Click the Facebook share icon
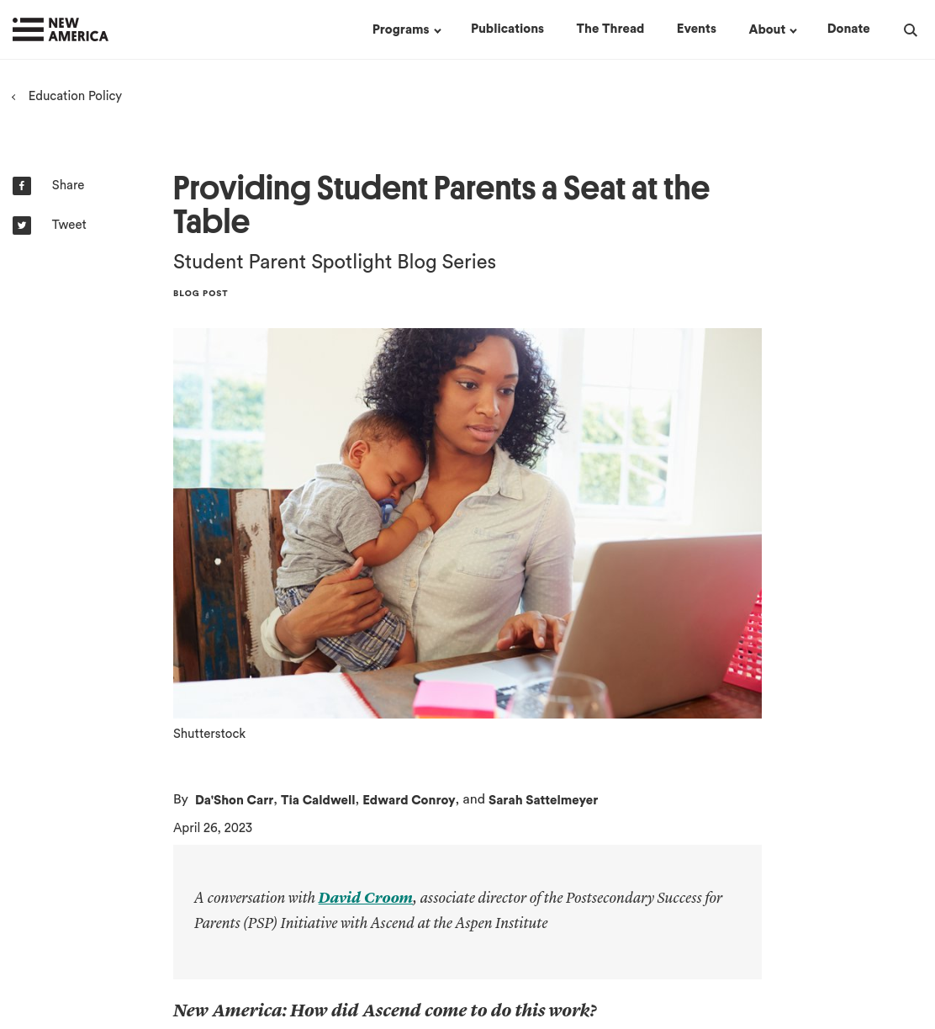This screenshot has width=935, height=1029. tap(22, 186)
